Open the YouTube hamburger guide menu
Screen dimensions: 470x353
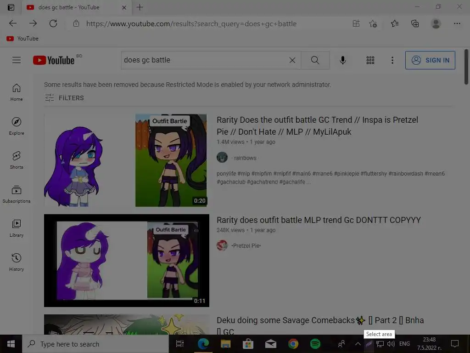[x=17, y=60]
